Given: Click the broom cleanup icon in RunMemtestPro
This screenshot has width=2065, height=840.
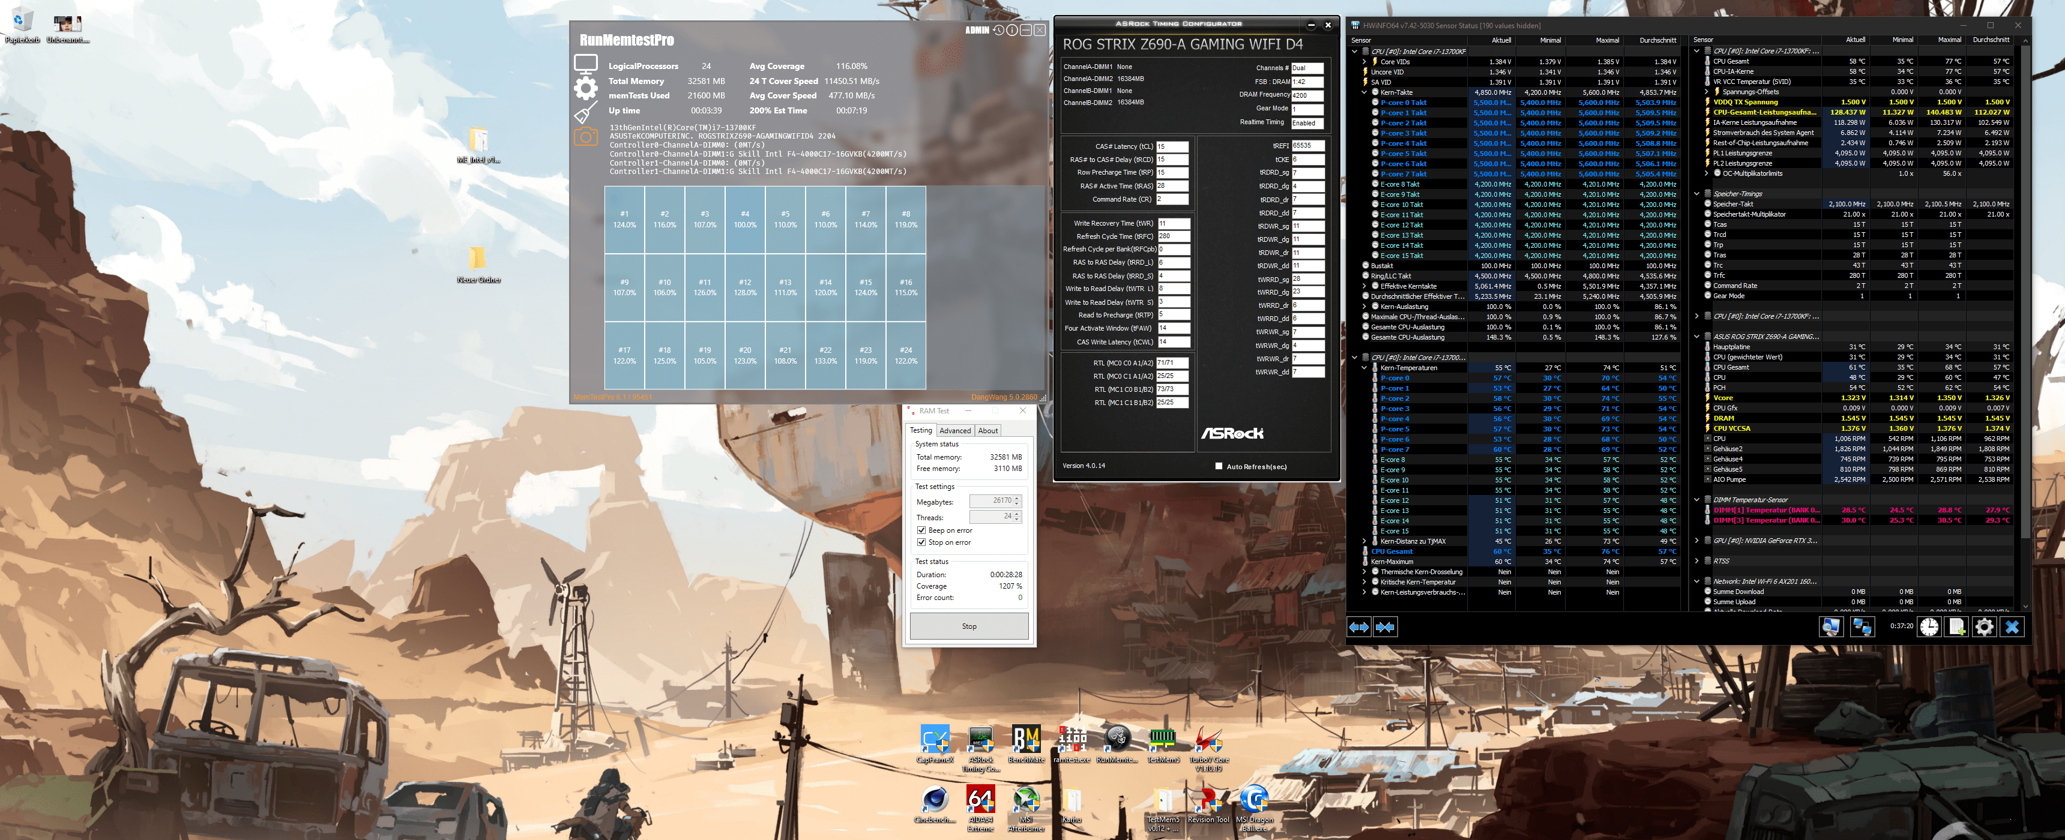Looking at the screenshot, I should tap(586, 113).
